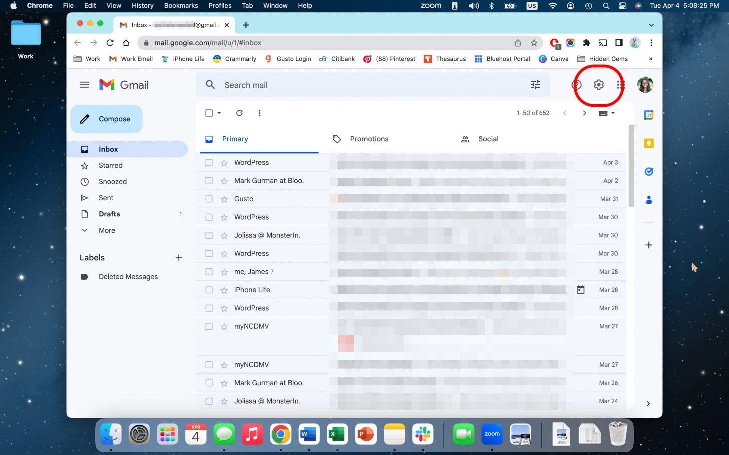
Task: Open Gmail settings gear icon
Action: click(599, 85)
